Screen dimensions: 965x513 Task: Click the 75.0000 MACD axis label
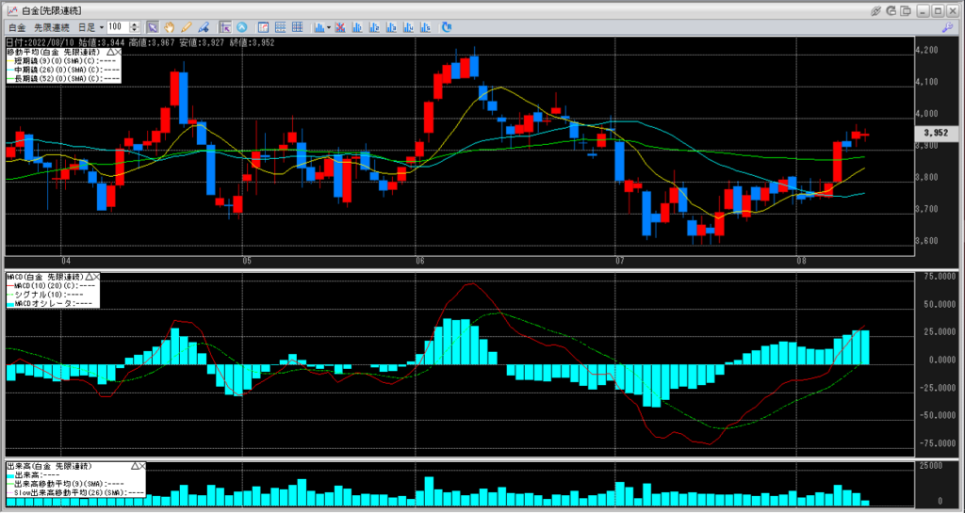(x=939, y=277)
